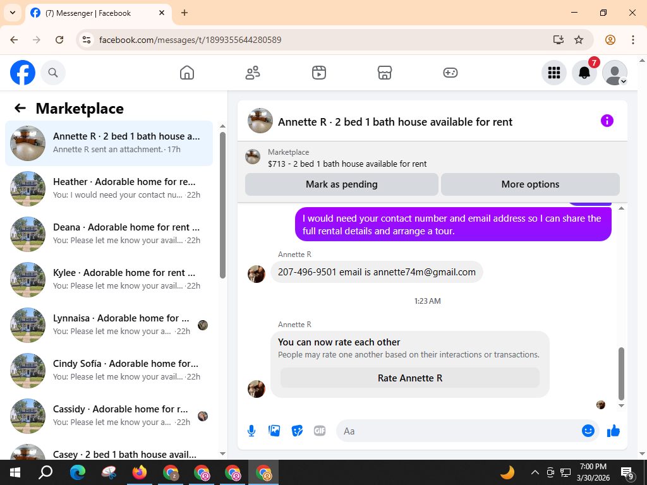This screenshot has height=485, width=647.
Task: Bookmark this page star icon
Action: click(579, 40)
